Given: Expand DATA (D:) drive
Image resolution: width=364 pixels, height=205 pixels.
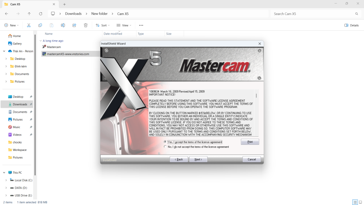Looking at the screenshot, I should tap(6, 188).
